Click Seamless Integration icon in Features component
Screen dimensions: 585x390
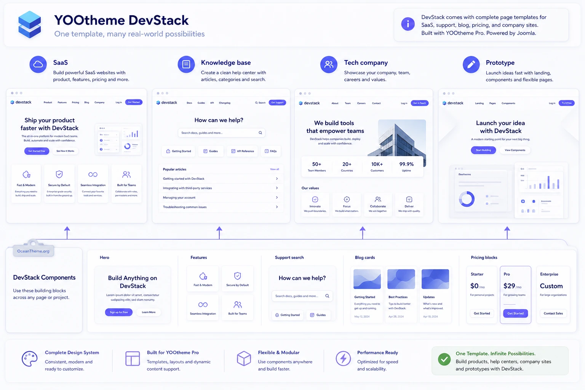point(203,305)
